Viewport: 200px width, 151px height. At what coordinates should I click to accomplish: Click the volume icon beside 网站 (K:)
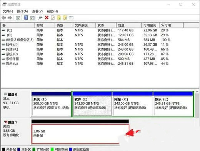click(x=3, y=49)
